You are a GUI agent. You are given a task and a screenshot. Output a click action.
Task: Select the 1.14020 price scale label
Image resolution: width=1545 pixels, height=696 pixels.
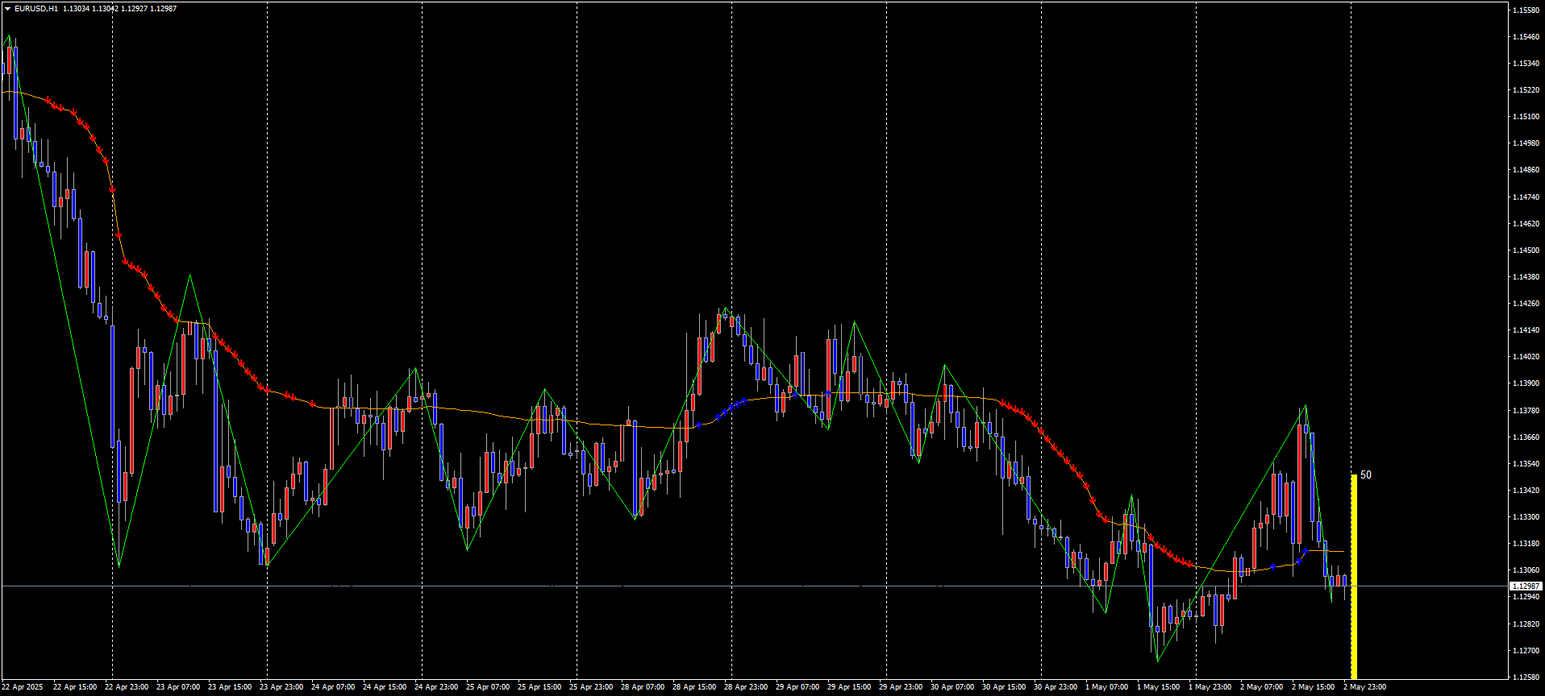1526,357
